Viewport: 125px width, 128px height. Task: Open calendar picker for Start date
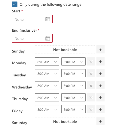tap(47, 19)
